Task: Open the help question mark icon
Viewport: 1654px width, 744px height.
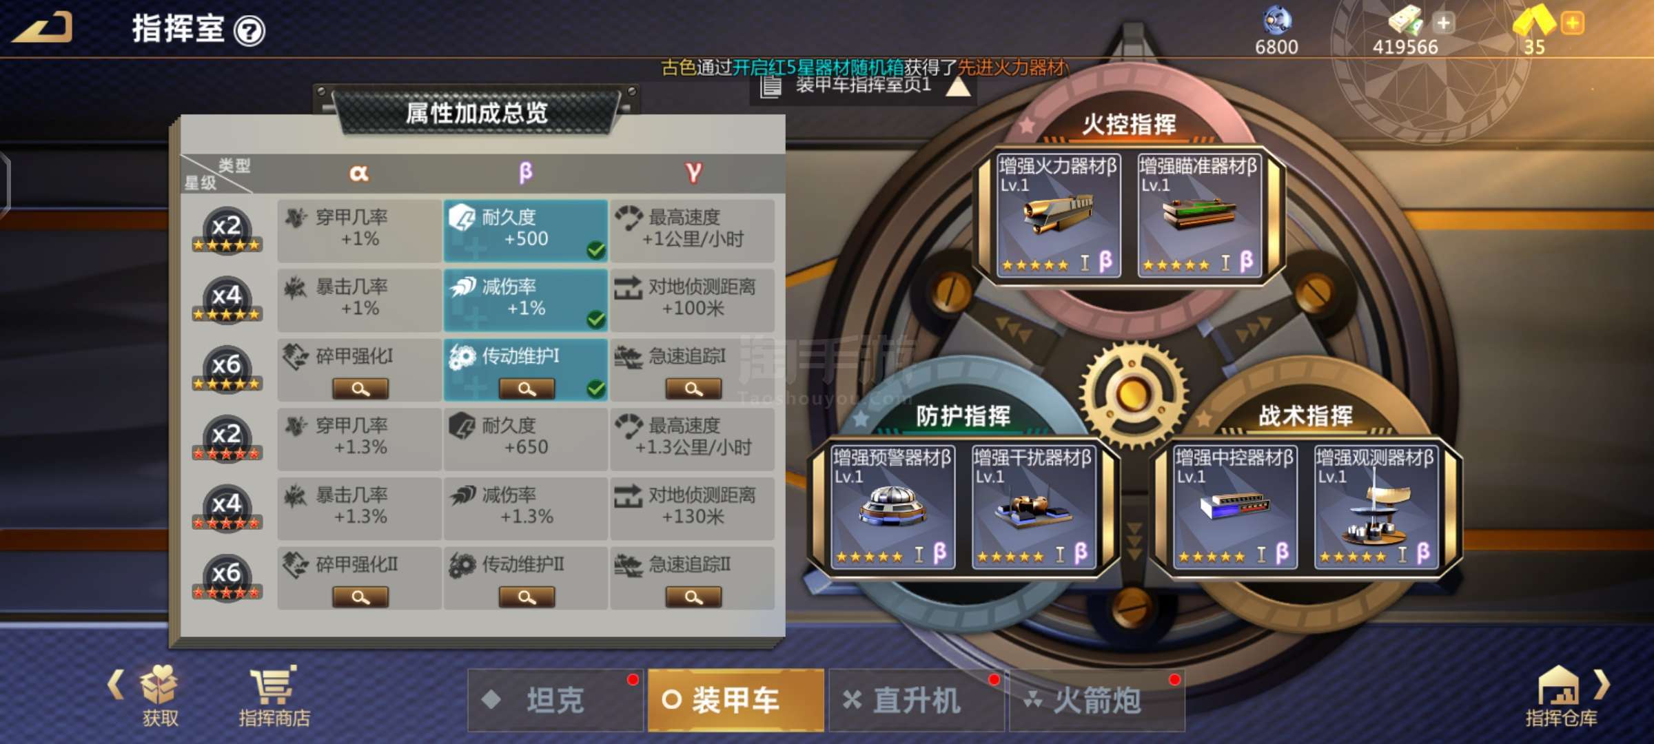Action: [x=249, y=30]
